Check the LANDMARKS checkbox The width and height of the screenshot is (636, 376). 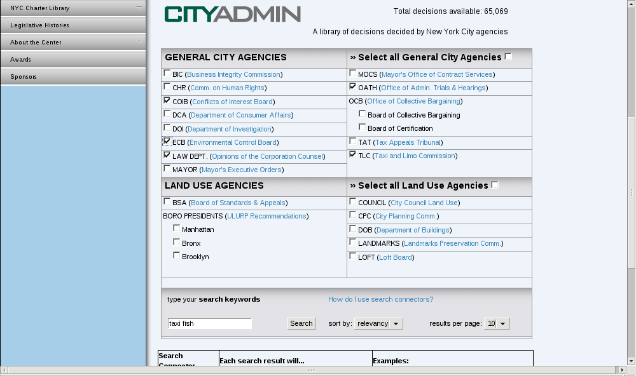(x=352, y=242)
